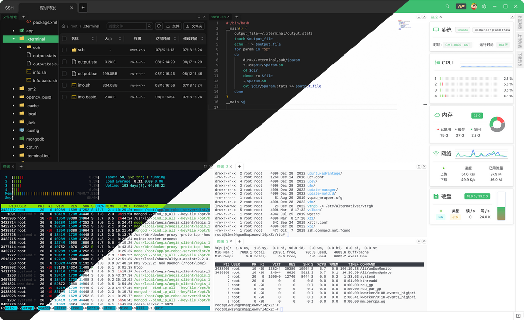Add a new connection tab with the plus
Image resolution: width=524 pixels, height=320 pixels.
[x=83, y=7]
